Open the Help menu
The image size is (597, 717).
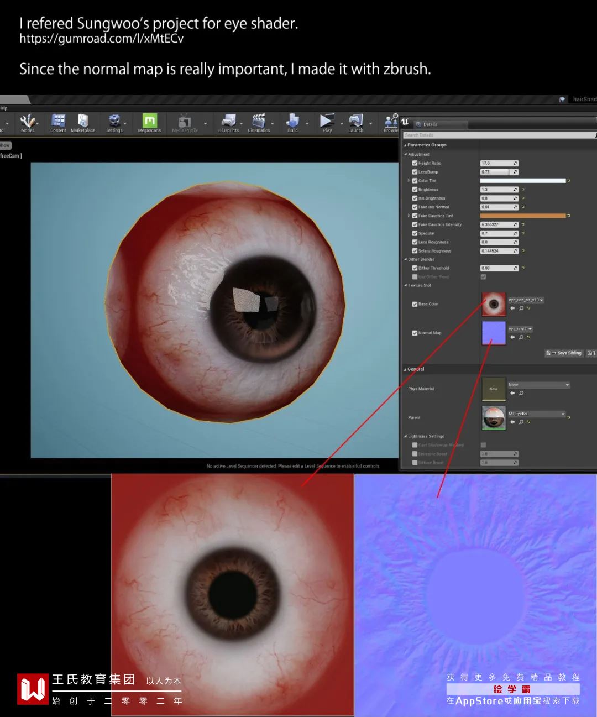[x=3, y=108]
